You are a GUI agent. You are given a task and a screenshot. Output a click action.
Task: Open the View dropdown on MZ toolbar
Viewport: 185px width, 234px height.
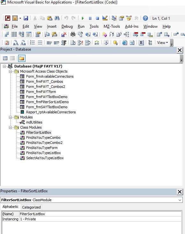[162, 43]
